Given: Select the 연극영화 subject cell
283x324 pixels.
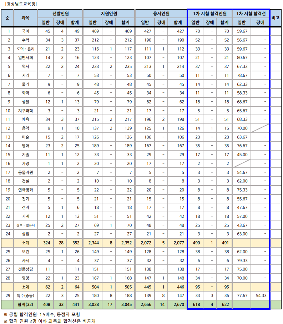Looking at the screenshot, I should point(25,190).
